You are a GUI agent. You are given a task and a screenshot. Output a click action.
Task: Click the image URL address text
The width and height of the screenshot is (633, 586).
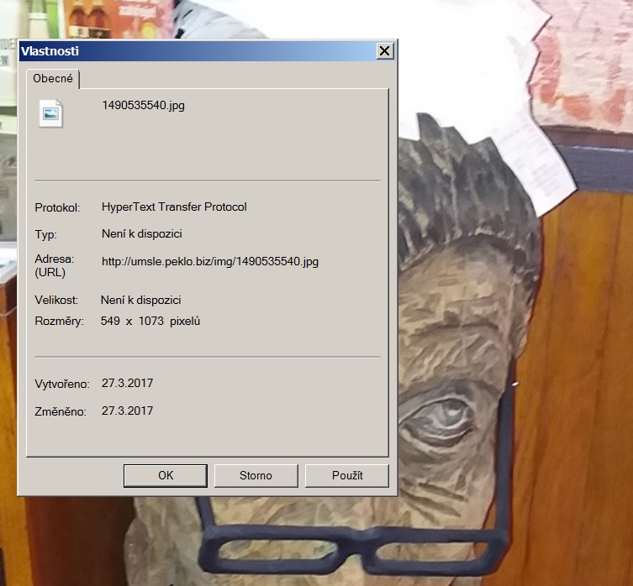(x=210, y=261)
